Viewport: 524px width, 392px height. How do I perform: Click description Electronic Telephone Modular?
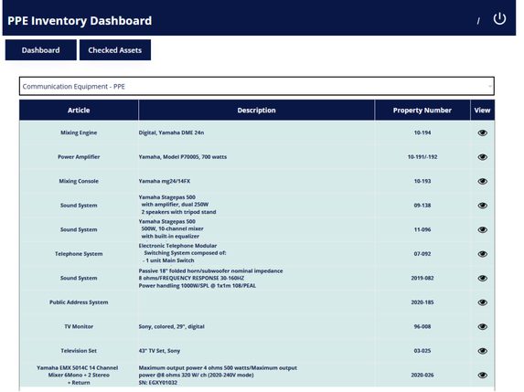tap(177, 246)
